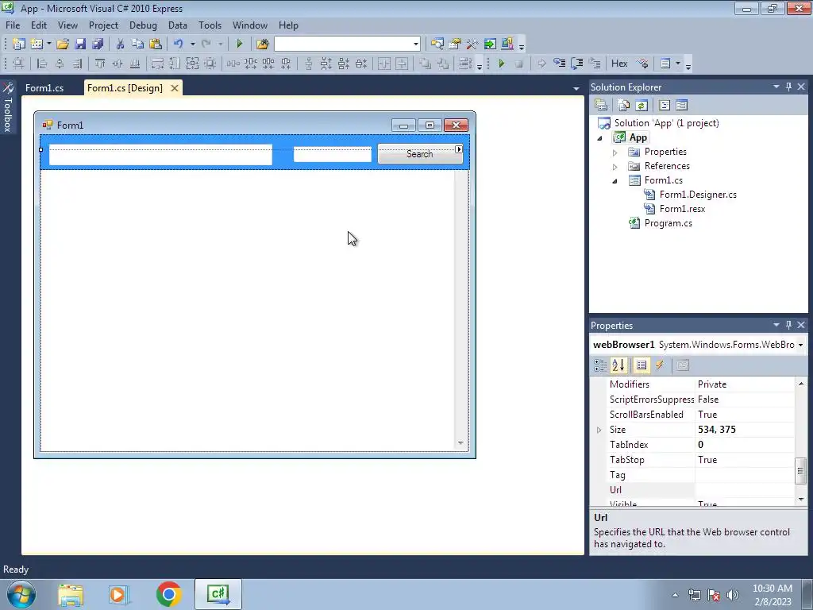Collapse the App project node
The height and width of the screenshot is (610, 813).
point(600,138)
